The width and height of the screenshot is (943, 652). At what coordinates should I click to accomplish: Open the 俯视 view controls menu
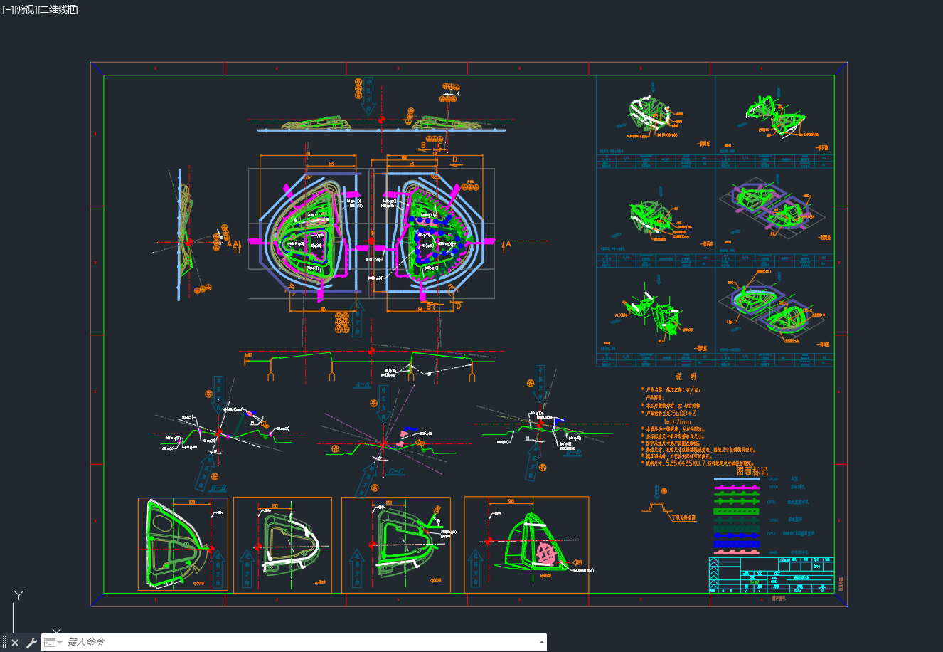[x=26, y=9]
